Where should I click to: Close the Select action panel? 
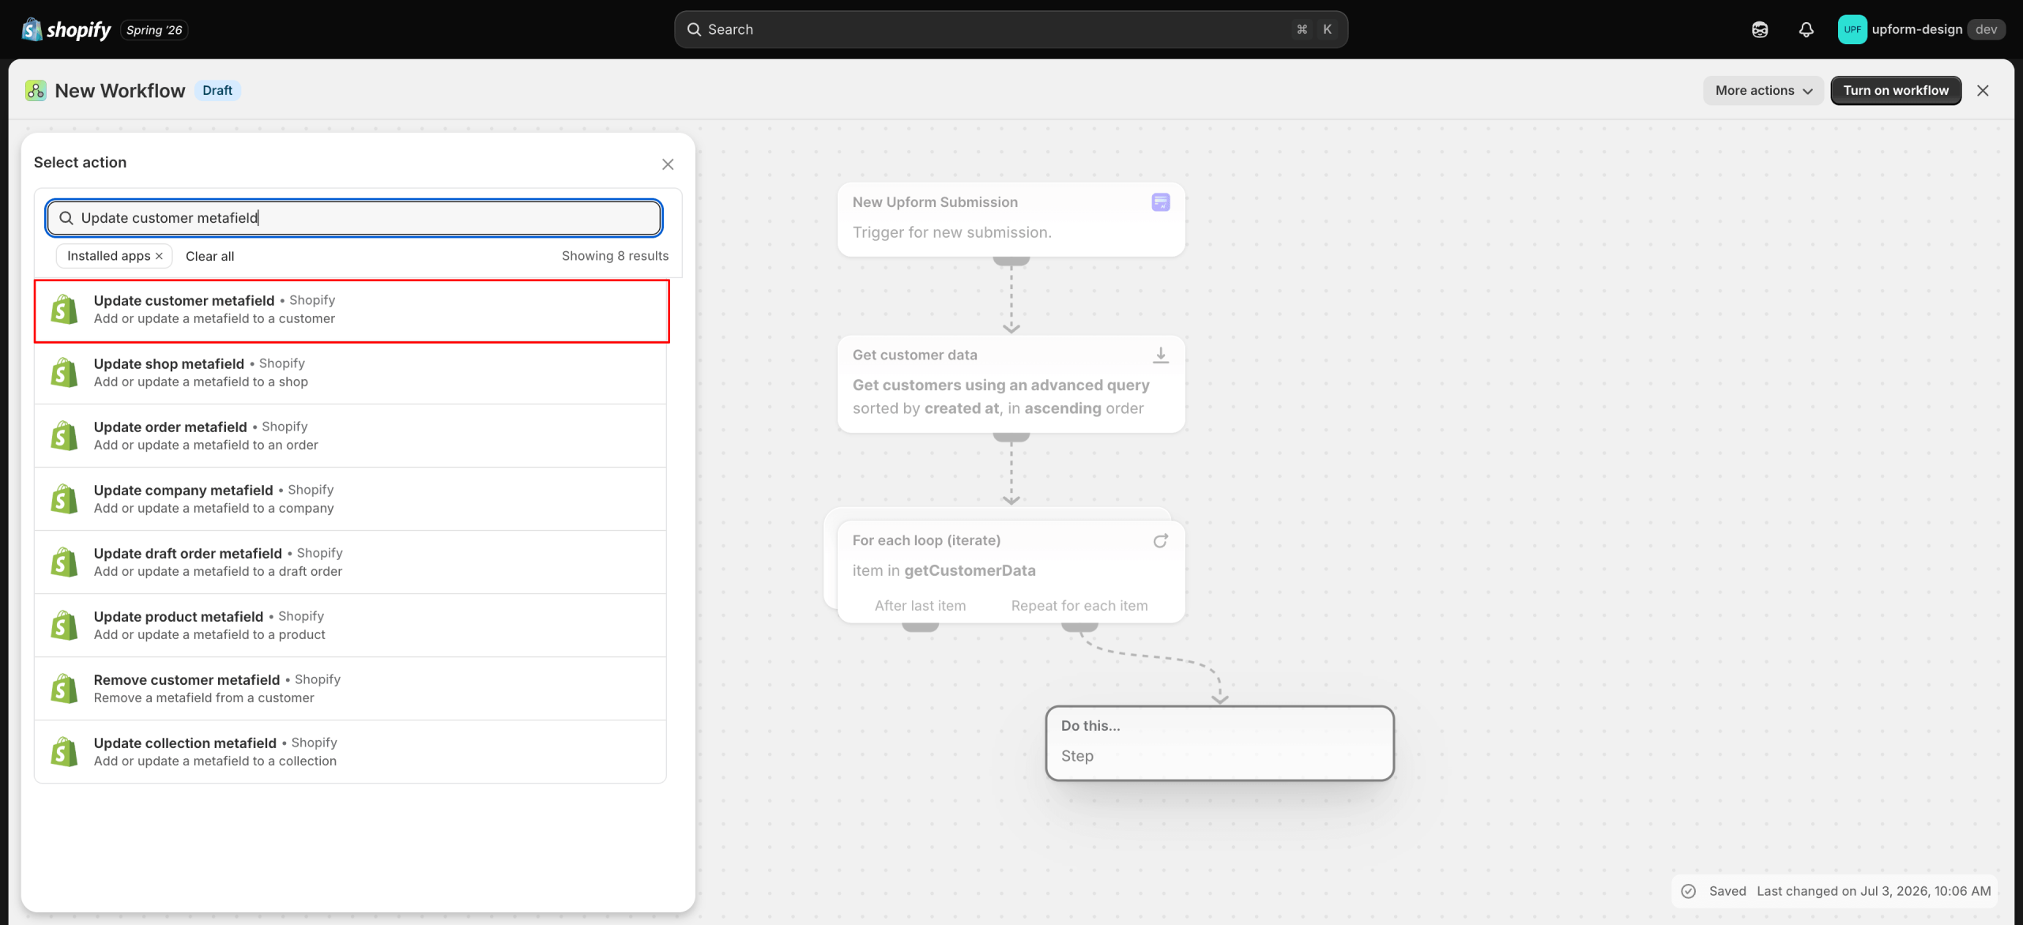click(x=668, y=164)
